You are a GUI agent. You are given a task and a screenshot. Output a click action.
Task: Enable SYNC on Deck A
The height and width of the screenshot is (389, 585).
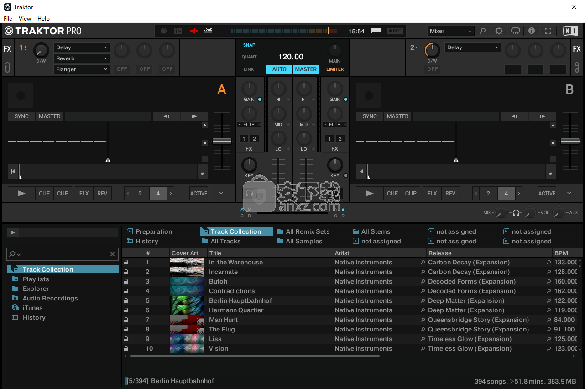point(21,116)
